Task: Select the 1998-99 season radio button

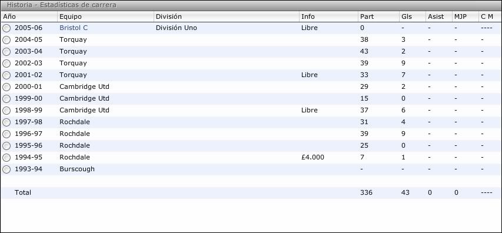Action: [6, 111]
